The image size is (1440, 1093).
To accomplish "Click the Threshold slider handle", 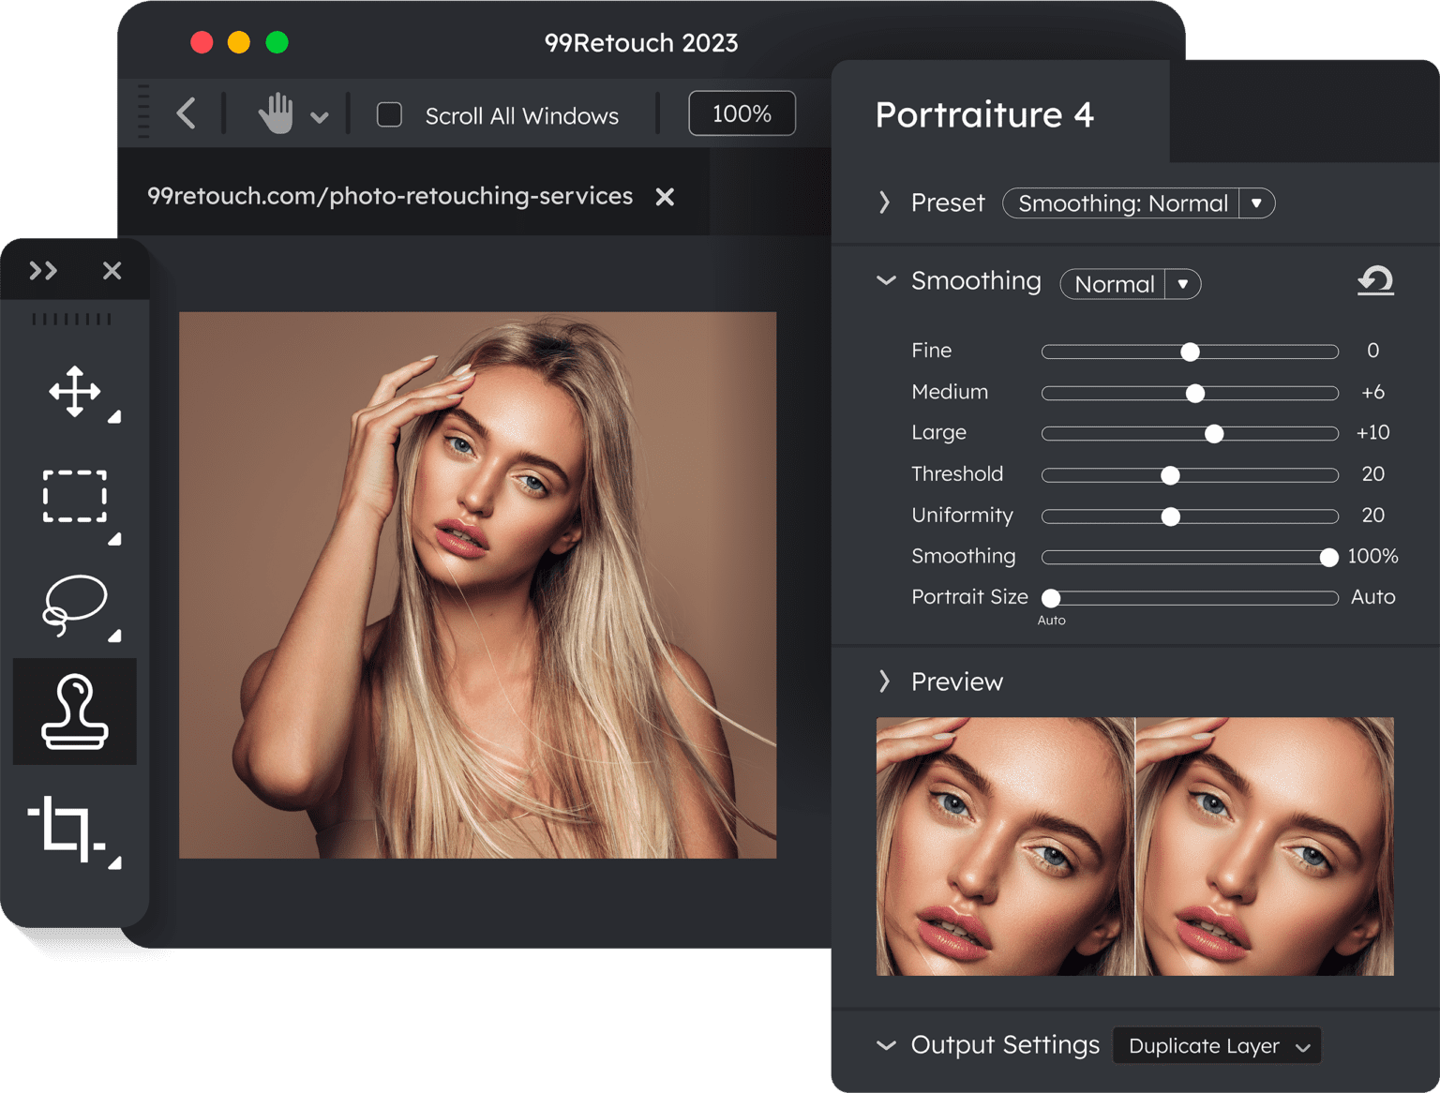I will point(1170,475).
